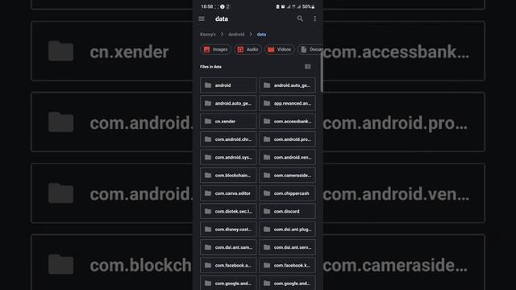Open the com.canva.editor folder
Image resolution: width=516 pixels, height=290 pixels.
[x=228, y=193]
